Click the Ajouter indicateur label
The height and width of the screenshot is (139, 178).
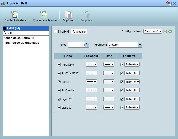pyautogui.click(x=15, y=20)
